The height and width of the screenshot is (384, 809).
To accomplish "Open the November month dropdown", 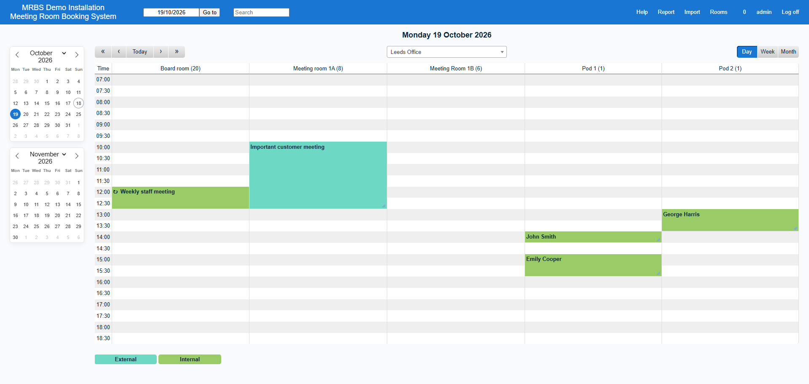I will [x=48, y=154].
